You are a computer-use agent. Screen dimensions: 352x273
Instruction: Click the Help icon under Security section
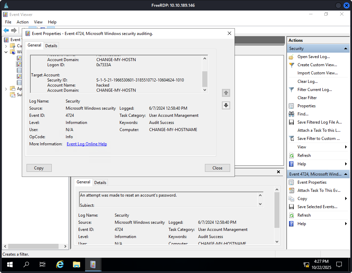pyautogui.click(x=291, y=164)
